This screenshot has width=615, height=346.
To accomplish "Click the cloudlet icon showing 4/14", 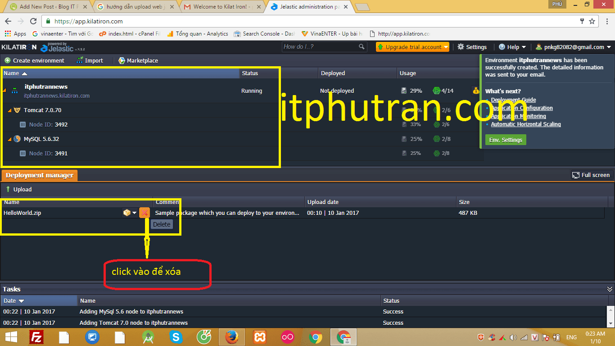I will (436, 91).
